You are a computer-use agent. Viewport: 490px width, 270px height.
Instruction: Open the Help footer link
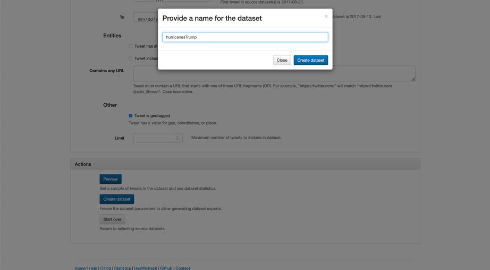pos(93,268)
